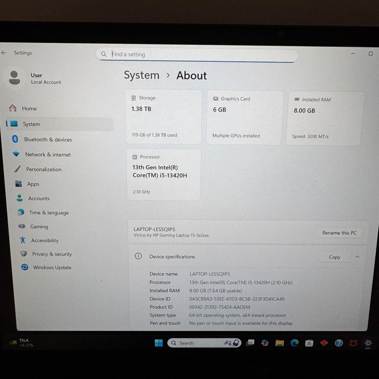Viewport: 379px width, 379px height.
Task: Select Device name value LAPTOP-LESSQ1P5
Action: tap(210, 274)
